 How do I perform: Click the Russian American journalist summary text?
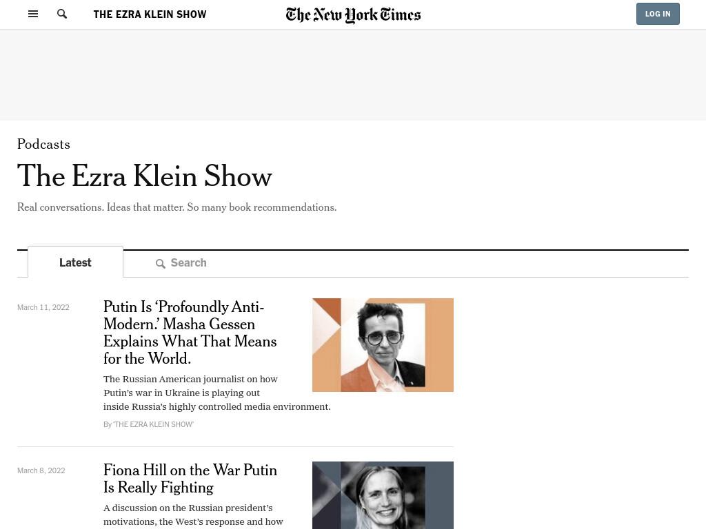217,393
